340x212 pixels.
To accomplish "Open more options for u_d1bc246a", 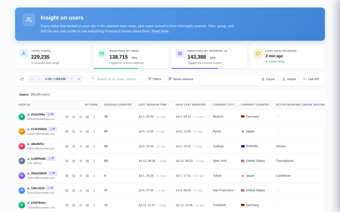I will coord(94,117).
